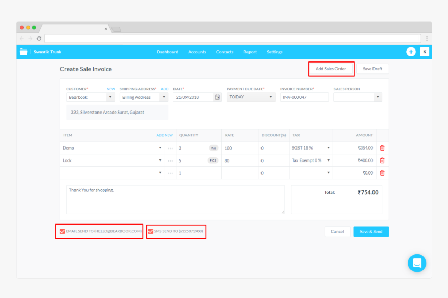This screenshot has height=298, width=448.
Task: Open the date picker calendar icon
Action: [x=217, y=97]
